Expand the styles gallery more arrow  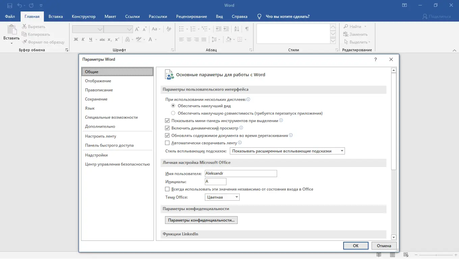(x=333, y=41)
